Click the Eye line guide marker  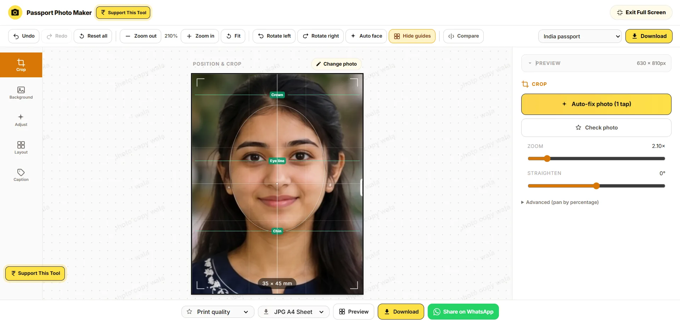click(x=277, y=161)
